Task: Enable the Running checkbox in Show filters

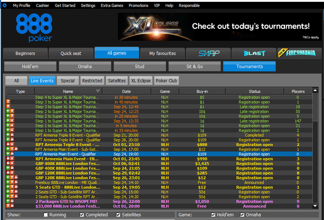Action: pos(46,214)
